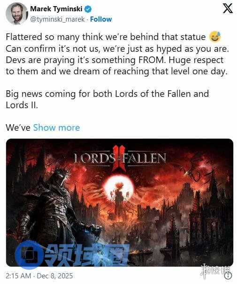Click the blue circular watermark logo on the image
Image resolution: width=237 pixels, height=284 pixels.
coord(30,255)
